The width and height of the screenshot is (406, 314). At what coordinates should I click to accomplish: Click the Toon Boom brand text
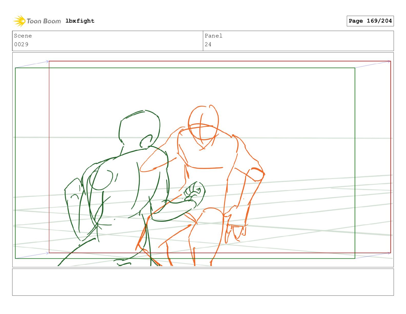coord(44,21)
